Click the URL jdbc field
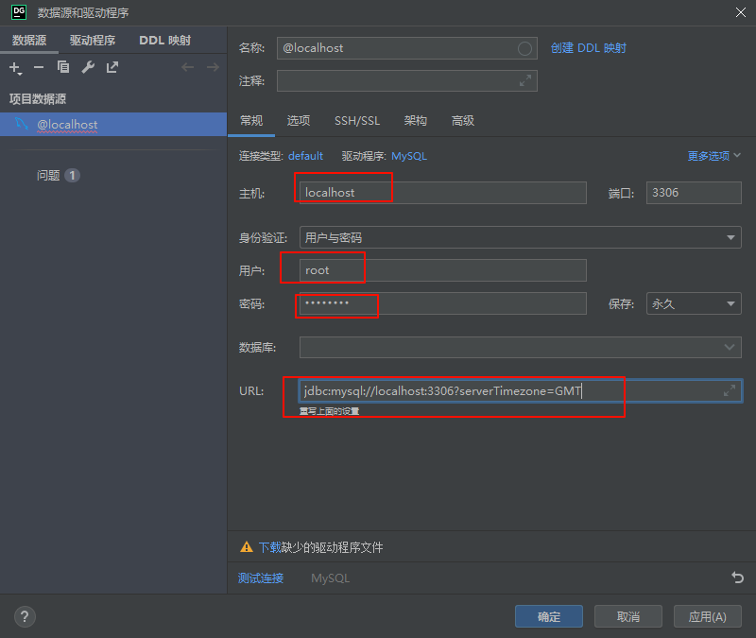756x638 pixels. [x=521, y=390]
